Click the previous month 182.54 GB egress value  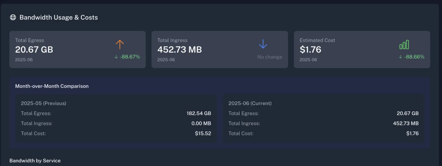coord(199,113)
